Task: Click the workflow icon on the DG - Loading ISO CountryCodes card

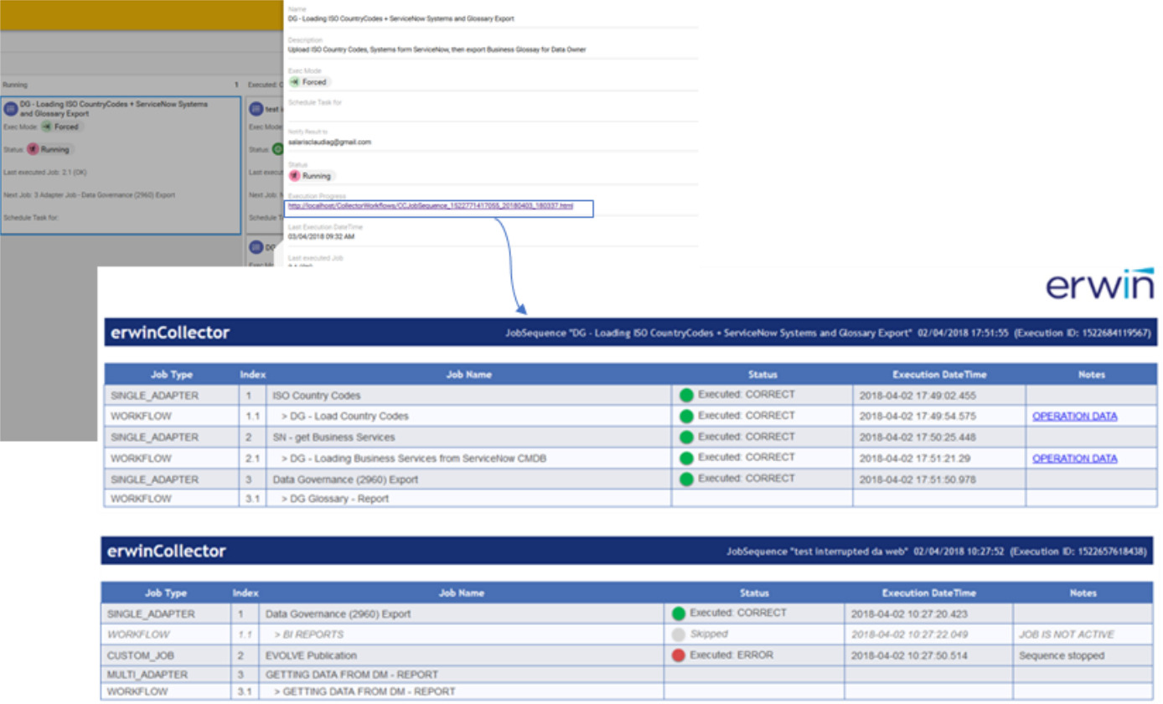Action: point(10,107)
